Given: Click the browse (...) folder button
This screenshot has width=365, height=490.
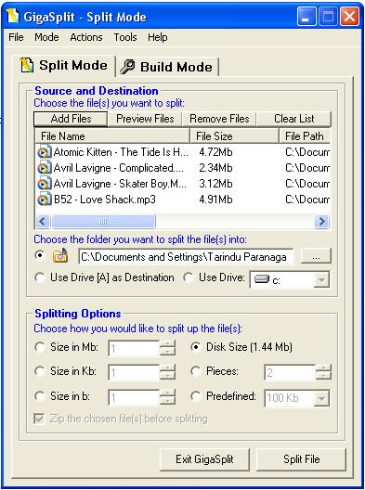Looking at the screenshot, I should pos(316,256).
